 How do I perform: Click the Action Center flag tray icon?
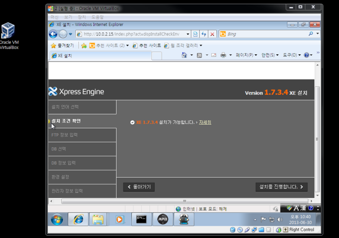tap(263, 219)
